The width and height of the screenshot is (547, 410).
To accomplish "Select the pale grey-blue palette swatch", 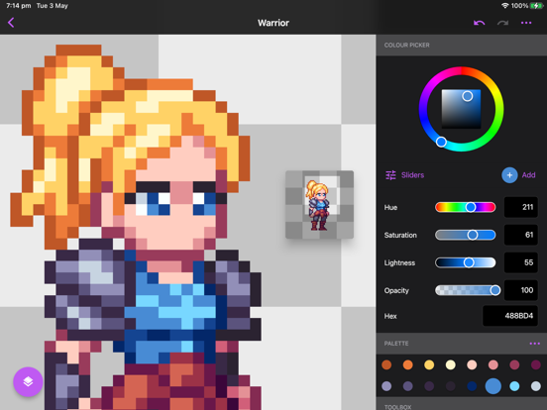I will click(536, 386).
